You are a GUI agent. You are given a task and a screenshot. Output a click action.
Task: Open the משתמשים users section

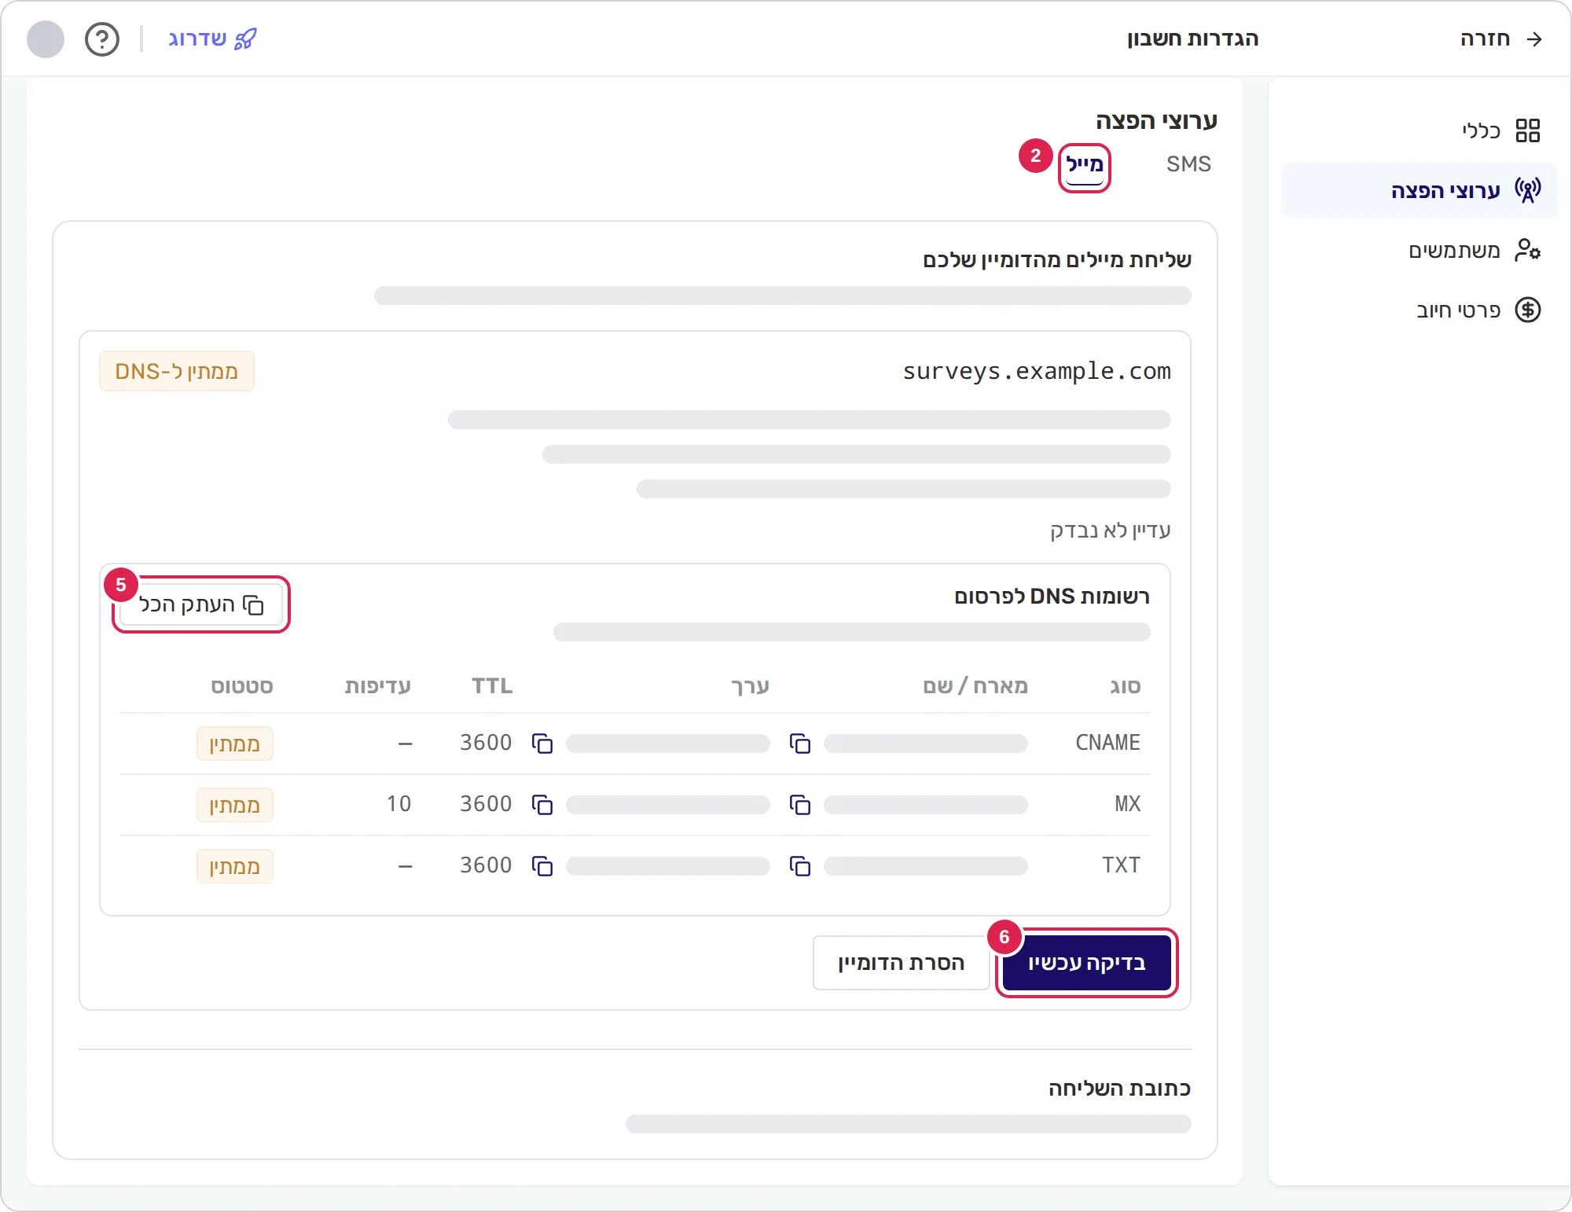1420,250
